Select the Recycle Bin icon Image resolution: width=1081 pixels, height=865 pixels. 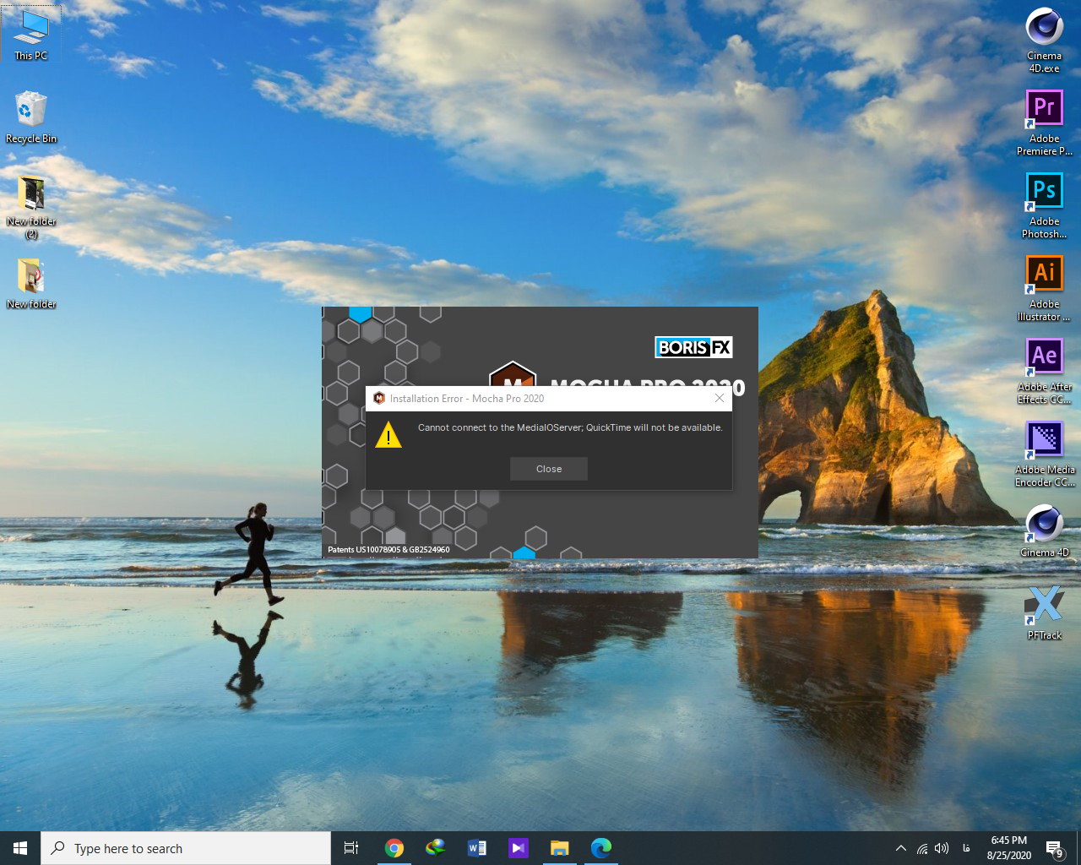31,117
